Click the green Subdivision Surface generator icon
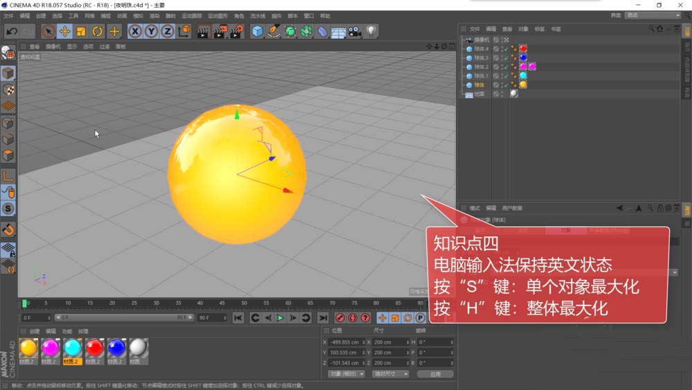This screenshot has height=390, width=692. point(290,31)
